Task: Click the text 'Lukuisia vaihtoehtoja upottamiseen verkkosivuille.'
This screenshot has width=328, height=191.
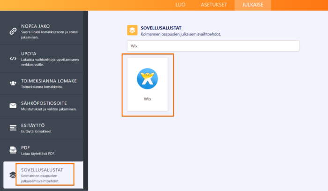Action: tap(50, 62)
